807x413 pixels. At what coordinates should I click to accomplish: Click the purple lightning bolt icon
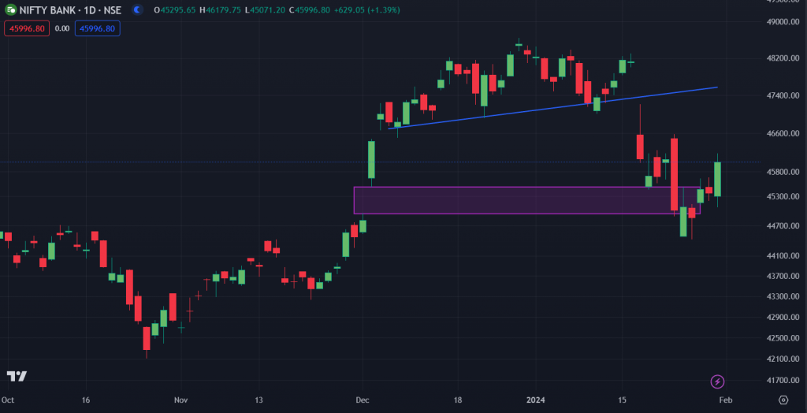(x=717, y=381)
